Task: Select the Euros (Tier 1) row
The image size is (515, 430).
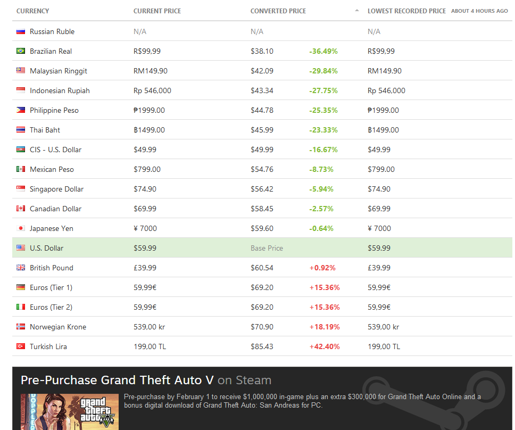Action: 262,287
